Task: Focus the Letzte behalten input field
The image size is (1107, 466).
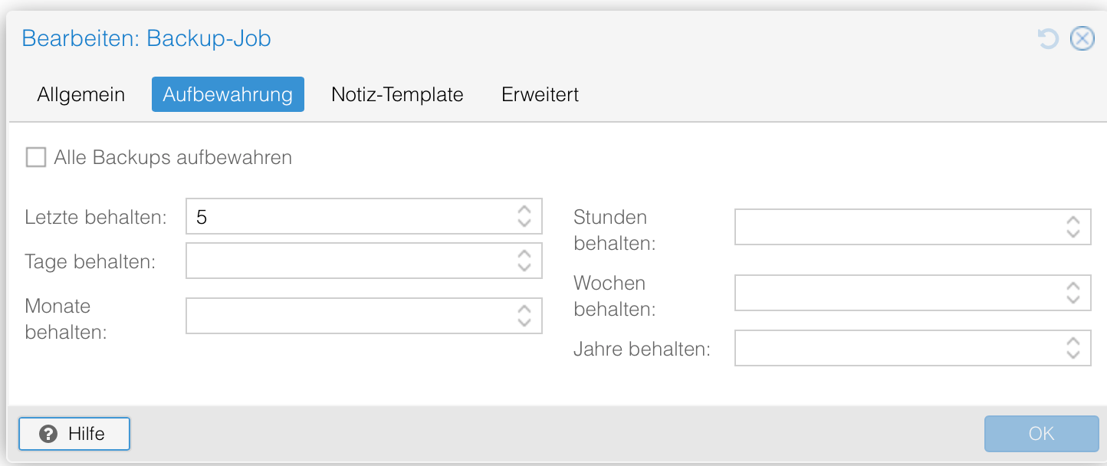Action: [349, 217]
